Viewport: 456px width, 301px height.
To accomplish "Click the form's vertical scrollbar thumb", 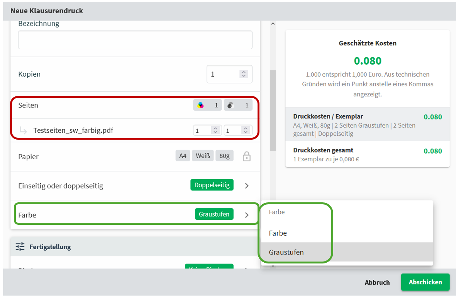I will (273, 110).
